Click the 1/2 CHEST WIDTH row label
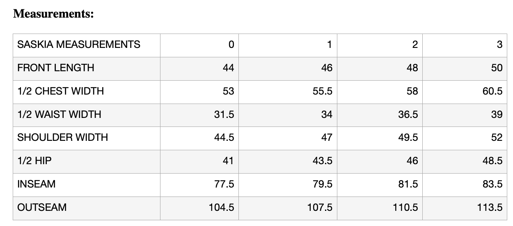 60,91
